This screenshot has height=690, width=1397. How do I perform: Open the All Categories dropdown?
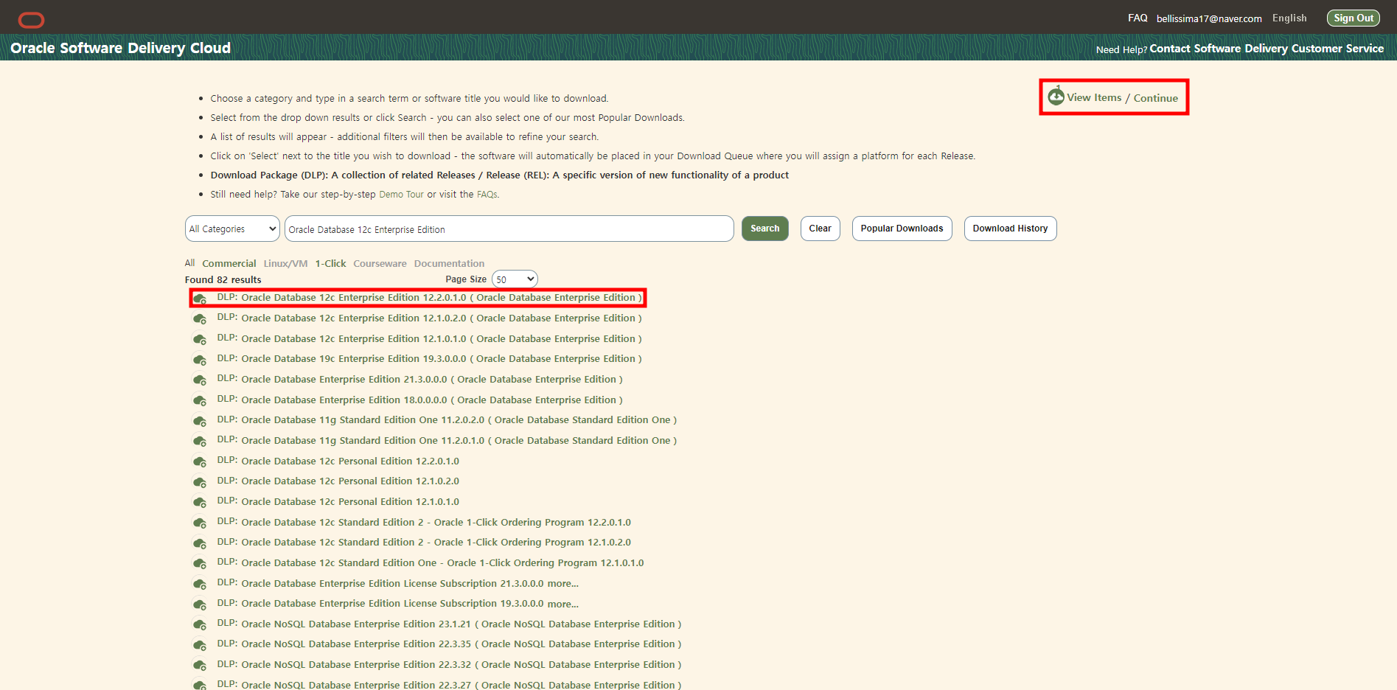(x=232, y=229)
